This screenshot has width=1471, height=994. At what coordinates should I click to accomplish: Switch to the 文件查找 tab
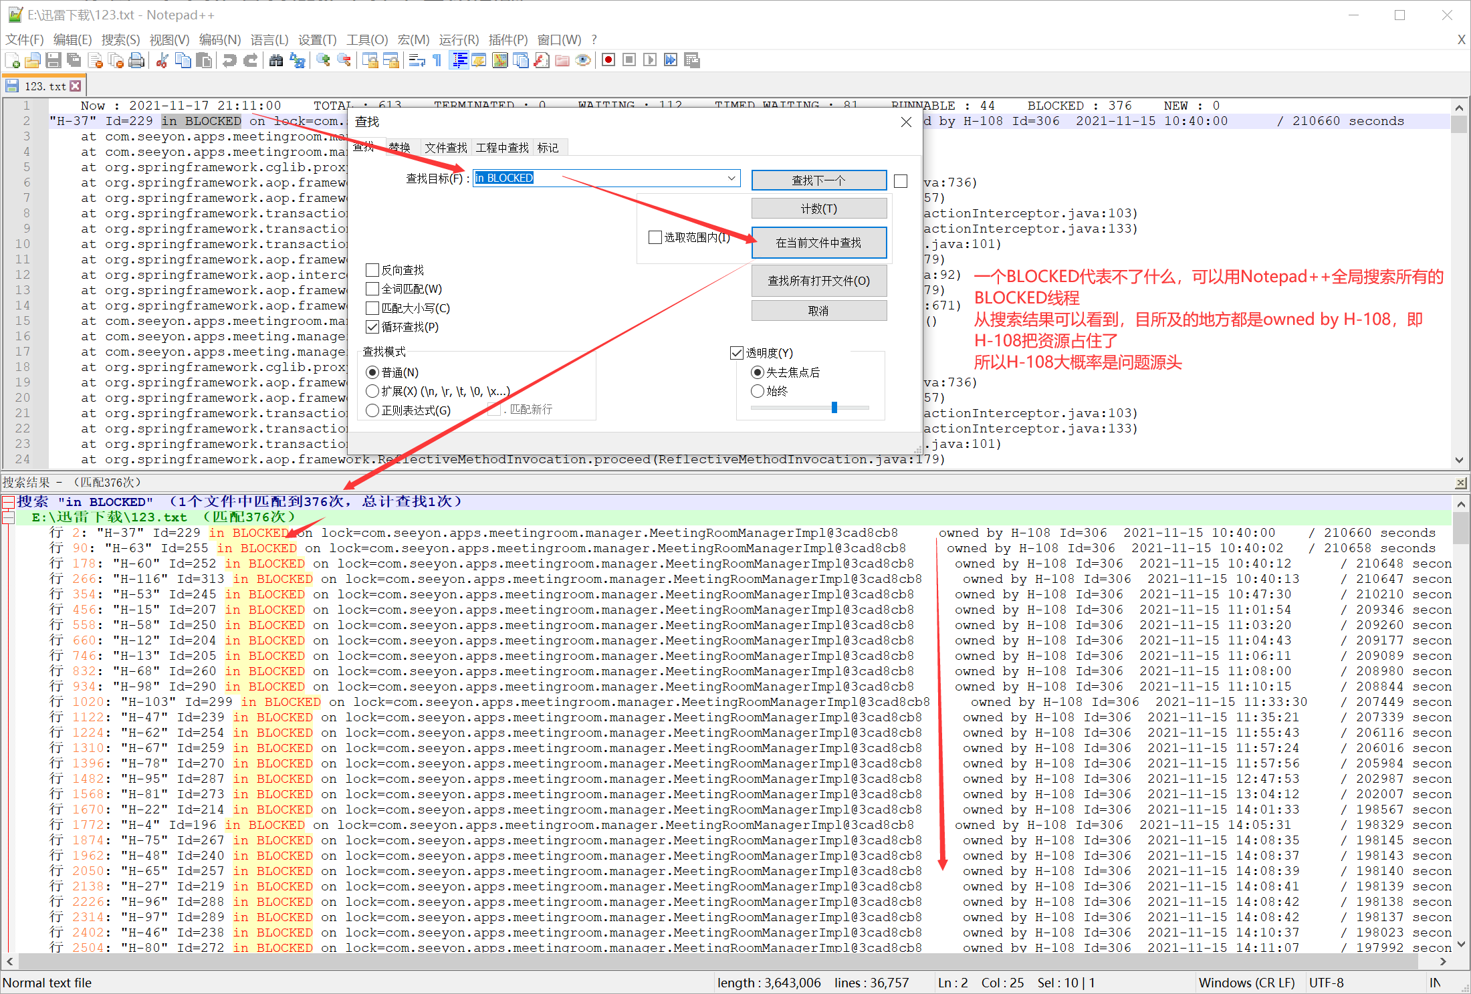(x=446, y=148)
